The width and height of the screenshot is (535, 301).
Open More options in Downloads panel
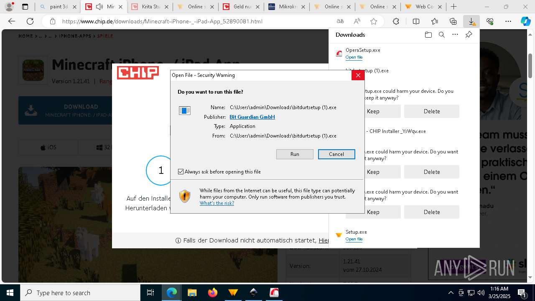455,35
